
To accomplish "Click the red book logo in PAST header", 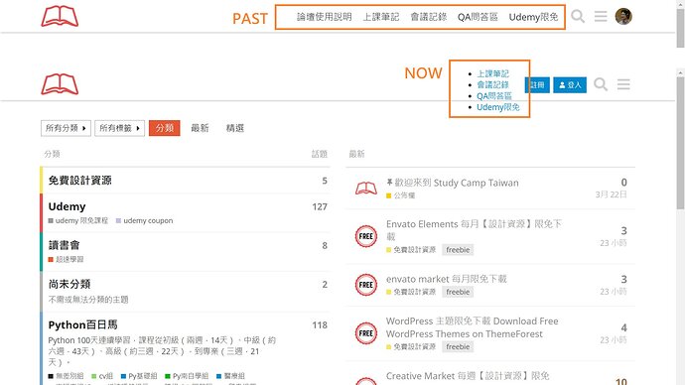I will click(60, 17).
